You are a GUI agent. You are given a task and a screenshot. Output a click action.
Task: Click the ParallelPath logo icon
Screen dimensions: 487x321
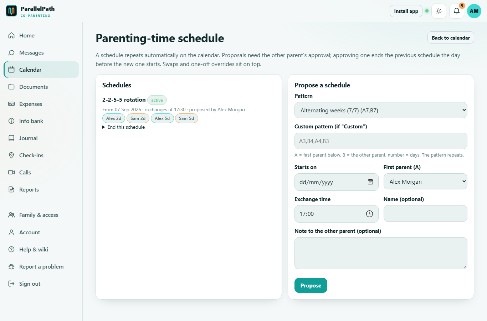coord(11,11)
